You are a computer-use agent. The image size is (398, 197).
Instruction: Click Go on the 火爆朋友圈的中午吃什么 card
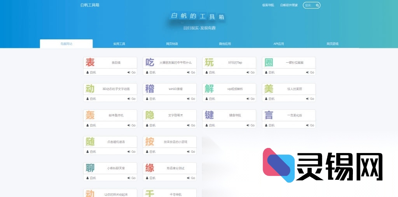coord(191,72)
